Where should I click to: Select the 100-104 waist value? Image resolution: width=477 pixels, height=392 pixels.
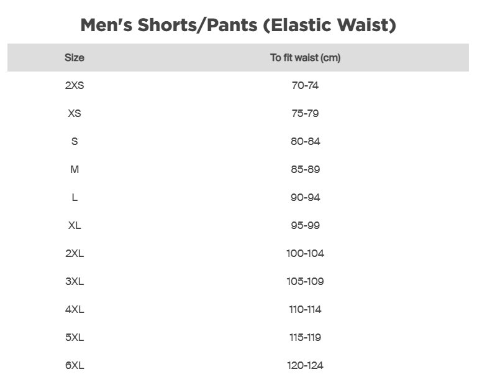(x=305, y=253)
